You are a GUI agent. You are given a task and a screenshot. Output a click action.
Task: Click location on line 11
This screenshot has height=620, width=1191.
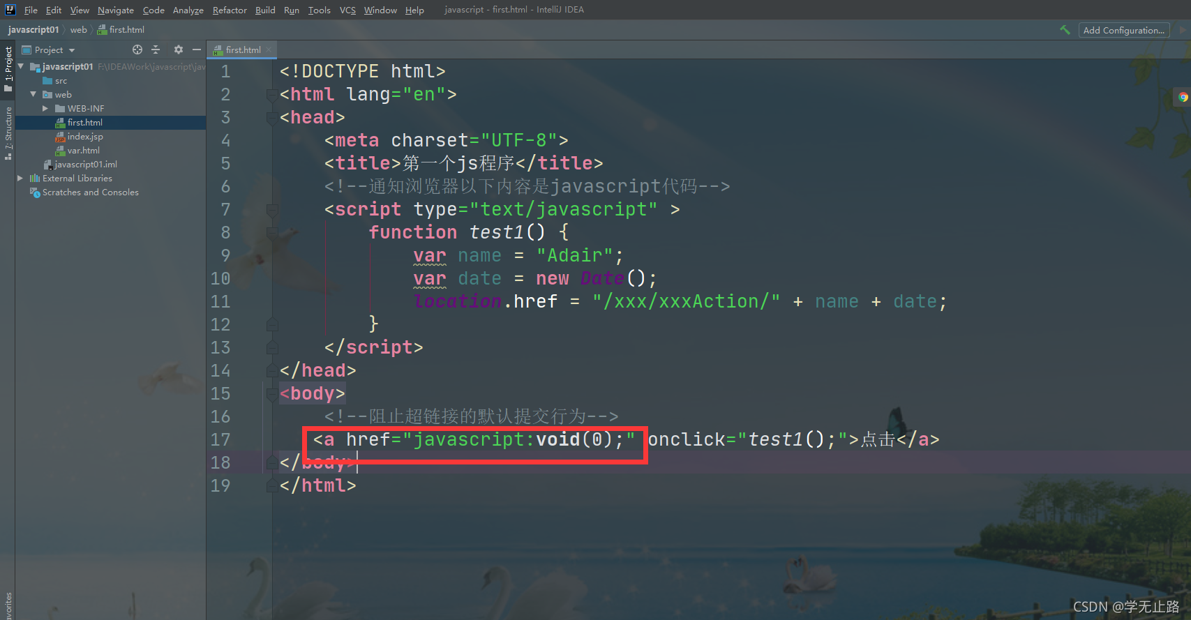458,301
